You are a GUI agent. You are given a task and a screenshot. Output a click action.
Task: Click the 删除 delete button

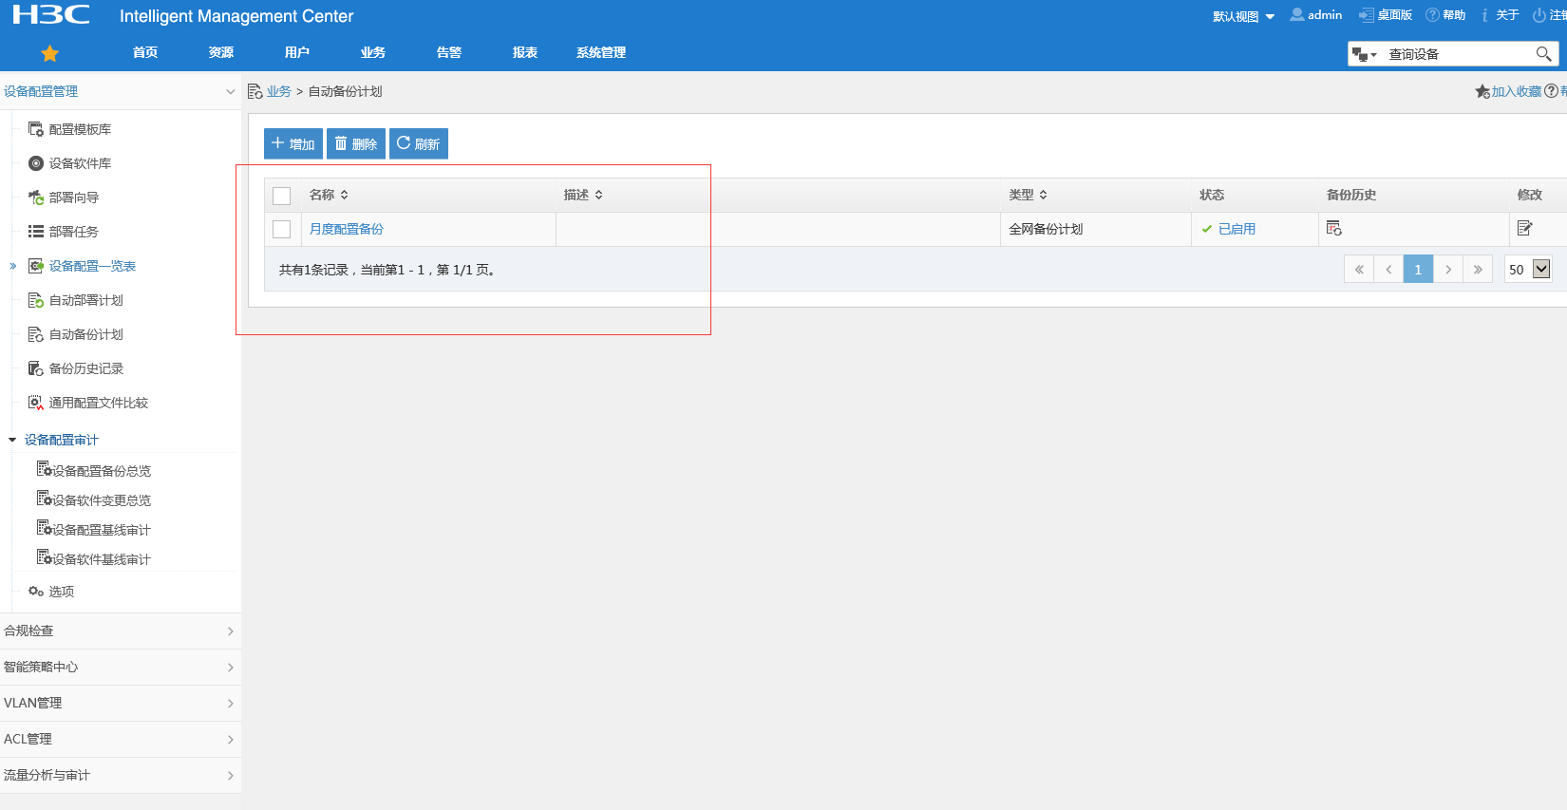356,143
